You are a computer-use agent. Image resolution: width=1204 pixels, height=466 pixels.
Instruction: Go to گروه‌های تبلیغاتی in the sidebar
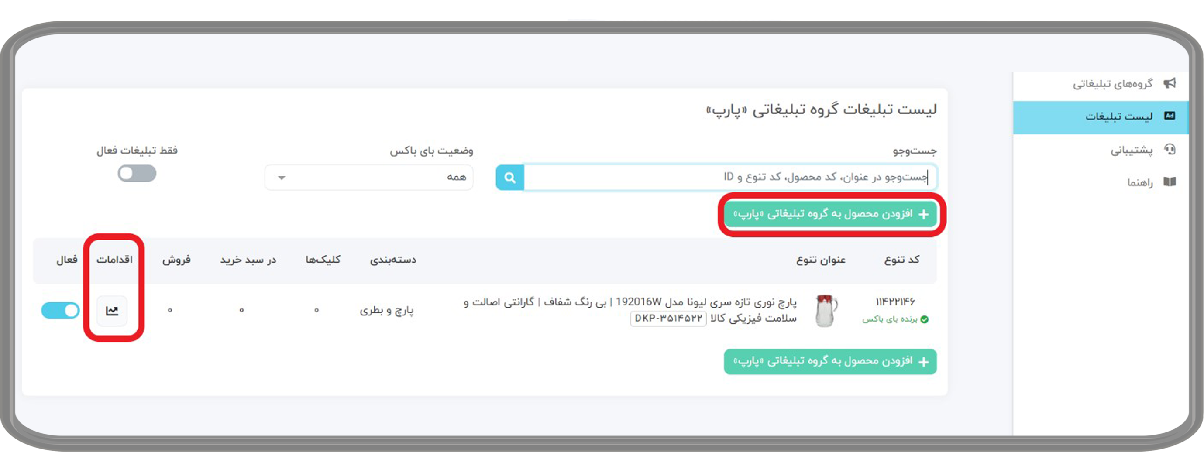tap(1101, 84)
